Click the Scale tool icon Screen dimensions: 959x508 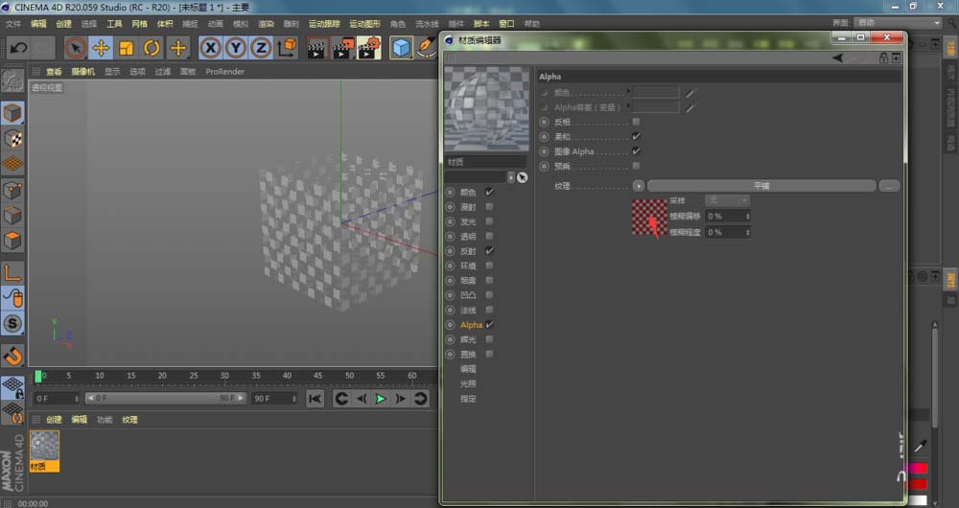click(126, 48)
